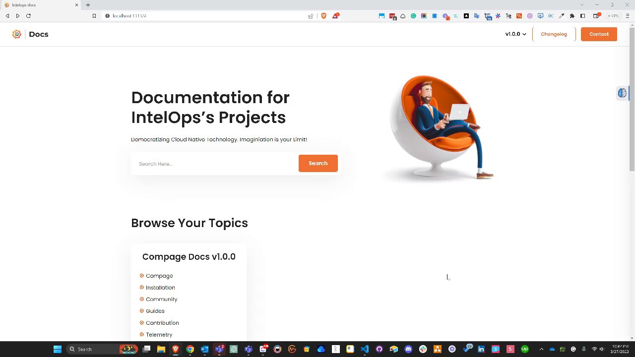
Task: Show hidden system tray icons chevron
Action: (x=541, y=349)
